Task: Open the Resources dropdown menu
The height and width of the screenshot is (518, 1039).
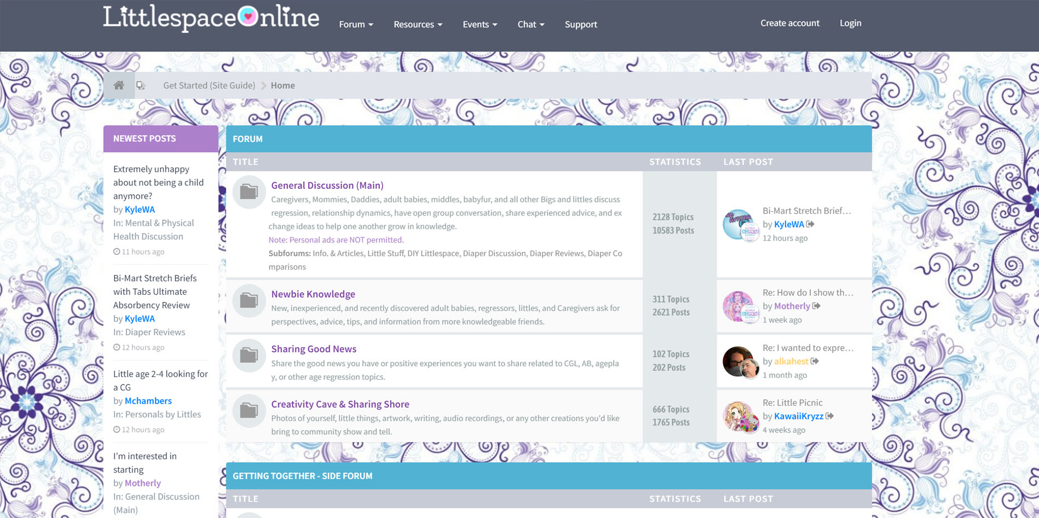Action: 417,24
